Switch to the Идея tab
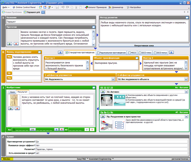Image resolution: width=191 pixels, height=162 pixels. [13, 92]
